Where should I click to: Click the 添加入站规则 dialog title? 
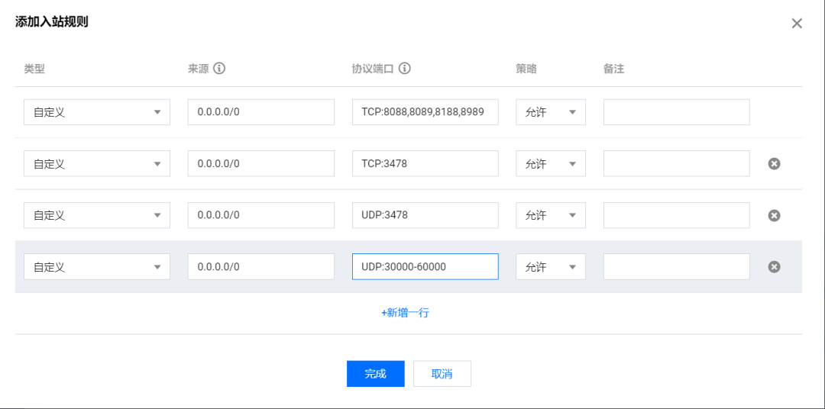point(52,23)
